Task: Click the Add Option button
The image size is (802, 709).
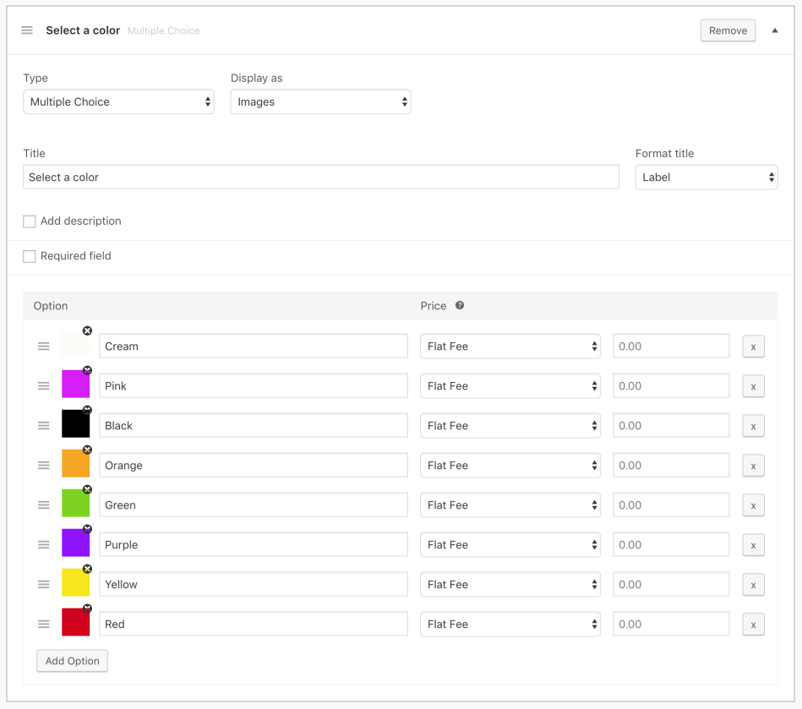Action: pyautogui.click(x=72, y=661)
